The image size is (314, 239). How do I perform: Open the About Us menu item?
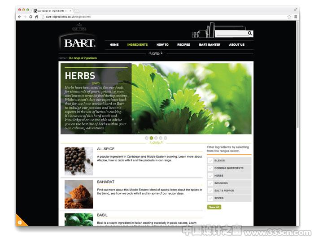[x=237, y=45]
